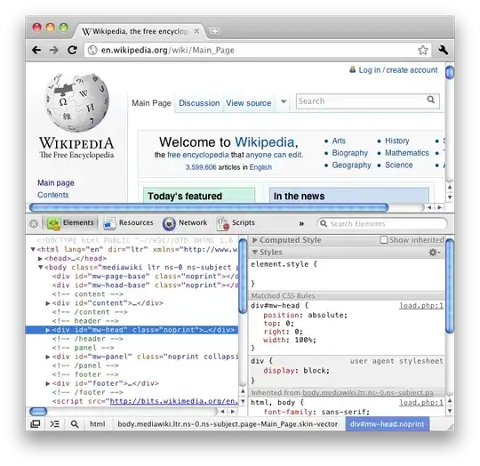
Task: Select body.mediawiki breadcrumb
Action: (228, 424)
